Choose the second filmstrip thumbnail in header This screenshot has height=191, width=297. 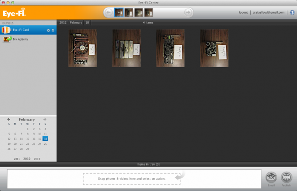(x=128, y=13)
